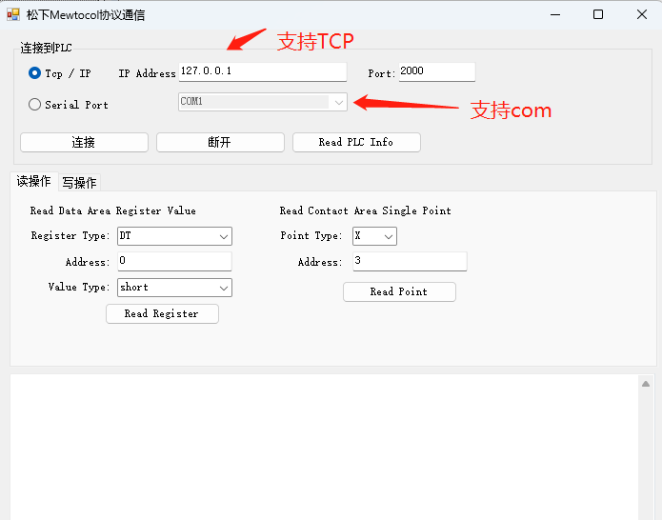Click the Read PLC Info button
Viewport: 662px width, 520px height.
(356, 142)
